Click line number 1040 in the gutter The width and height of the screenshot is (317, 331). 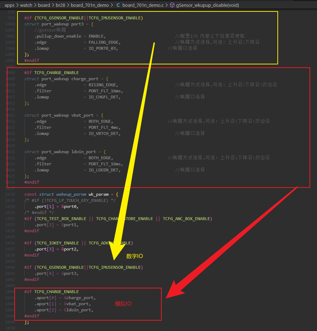tap(10, 267)
